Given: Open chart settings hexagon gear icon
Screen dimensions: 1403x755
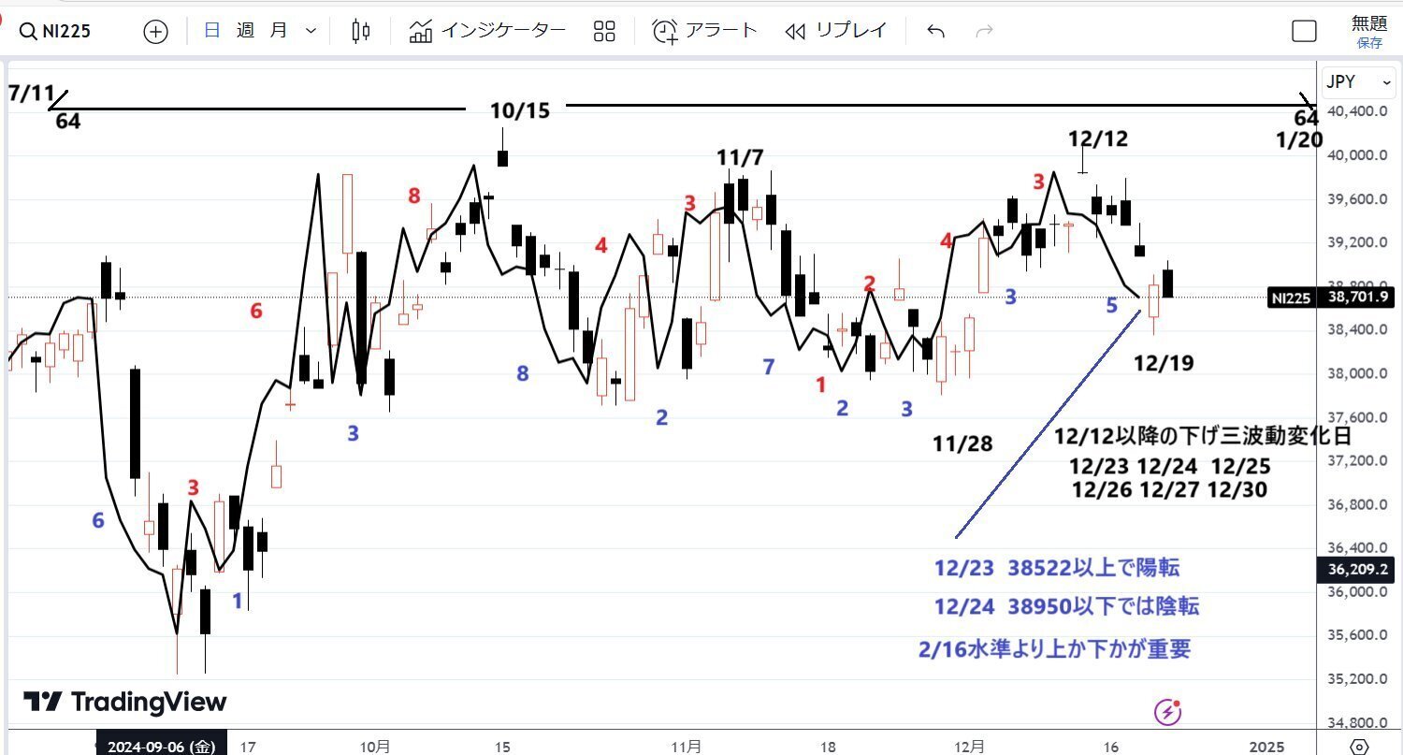Looking at the screenshot, I should [x=1359, y=746].
